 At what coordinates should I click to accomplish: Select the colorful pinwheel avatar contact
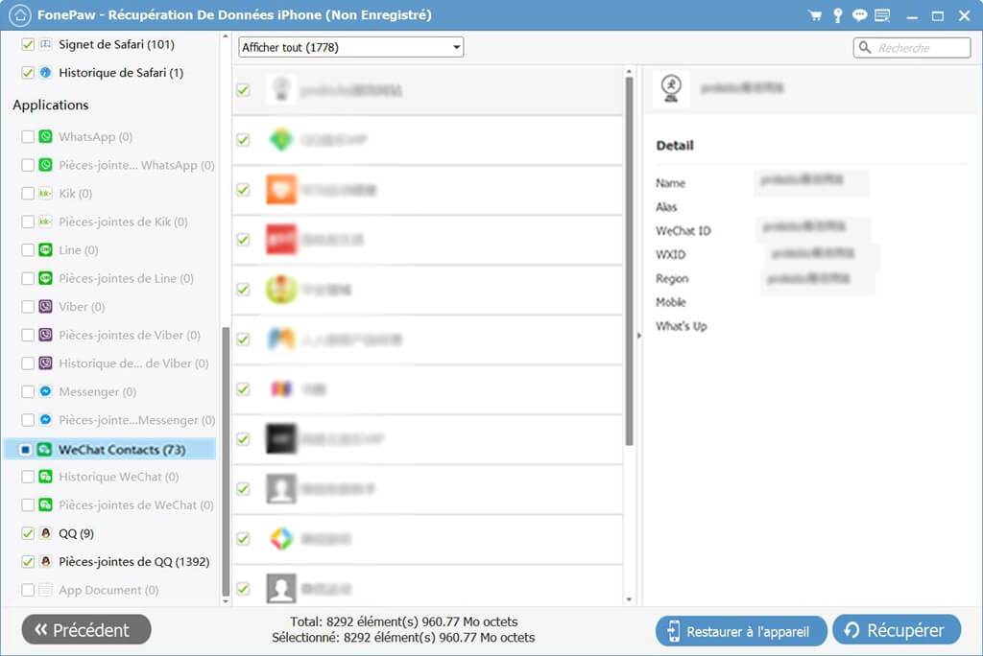[x=427, y=539]
